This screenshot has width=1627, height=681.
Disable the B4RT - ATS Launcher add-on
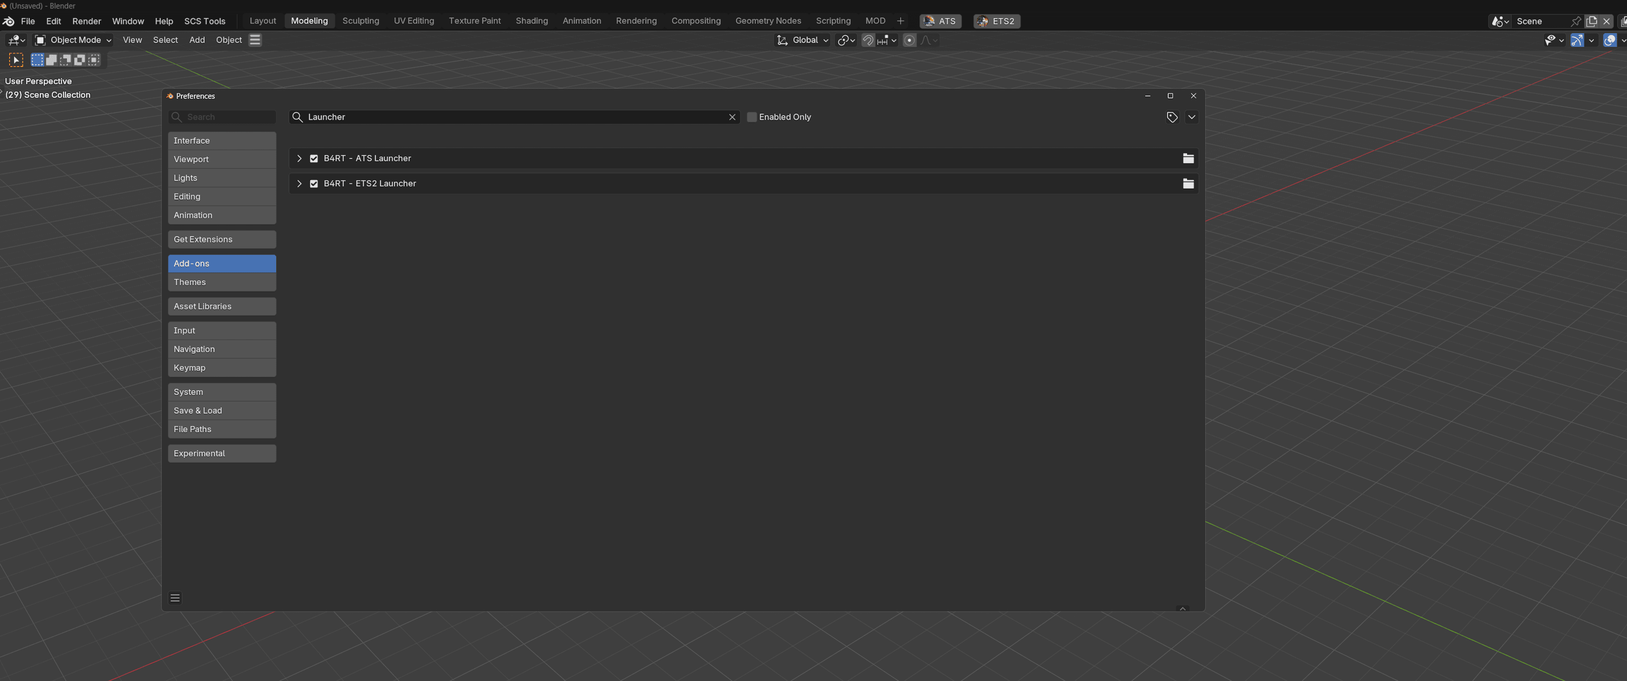[314, 158]
